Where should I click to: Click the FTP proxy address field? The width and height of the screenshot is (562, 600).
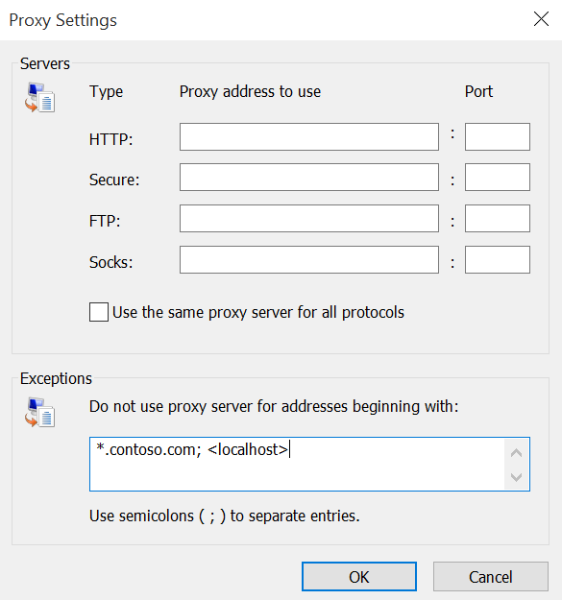(309, 219)
